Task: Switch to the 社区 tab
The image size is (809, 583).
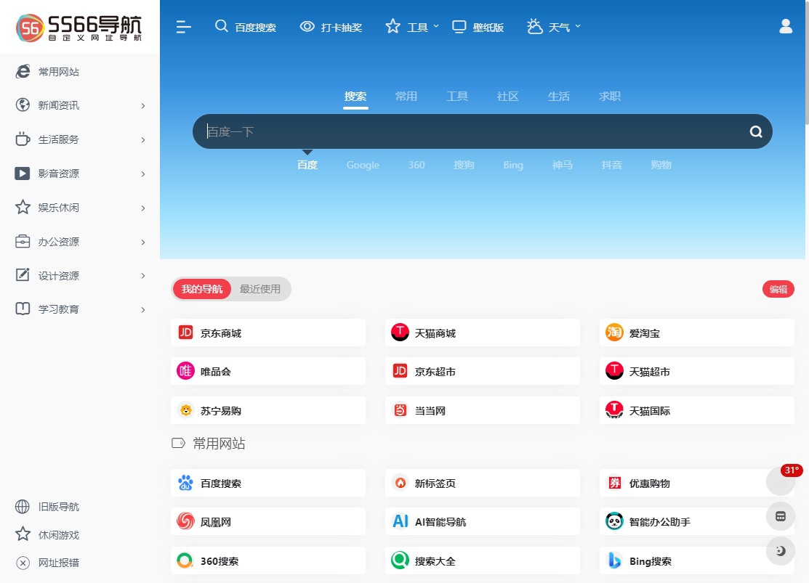Action: (507, 97)
